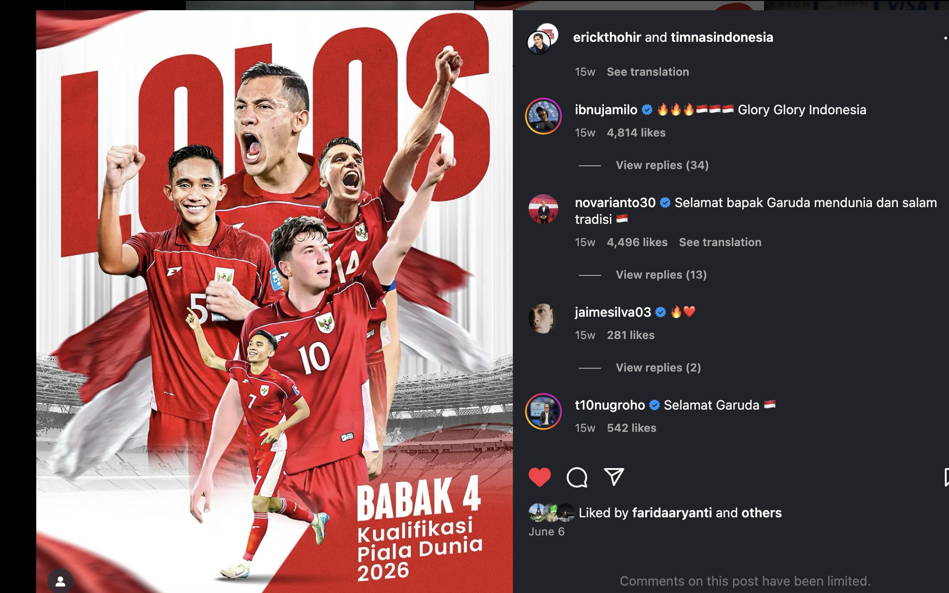Open t10nugroho's story-ringed avatar
This screenshot has width=949, height=593.
click(x=543, y=411)
